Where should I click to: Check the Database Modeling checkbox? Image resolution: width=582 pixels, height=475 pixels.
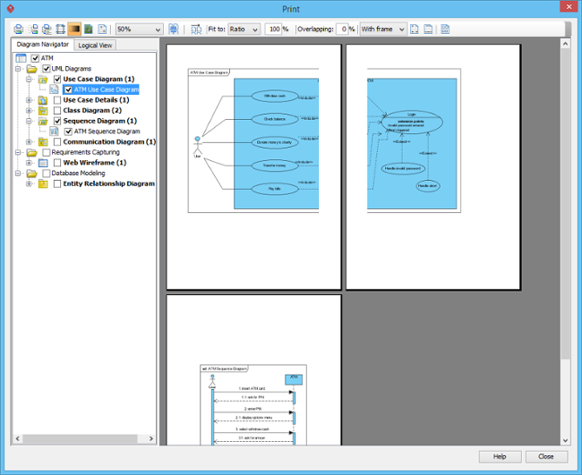(47, 174)
